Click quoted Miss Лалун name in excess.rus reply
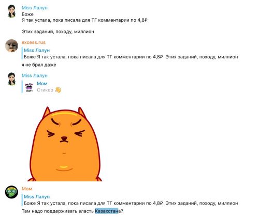 [37, 50]
